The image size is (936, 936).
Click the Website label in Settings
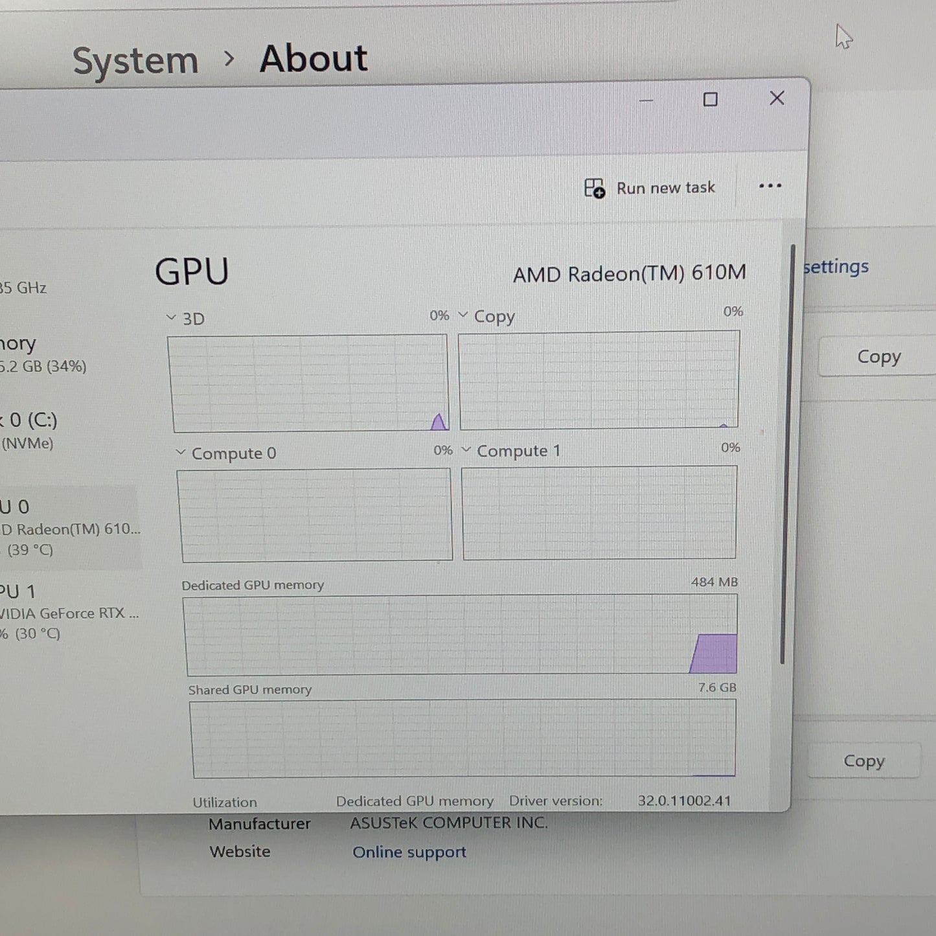(x=240, y=852)
